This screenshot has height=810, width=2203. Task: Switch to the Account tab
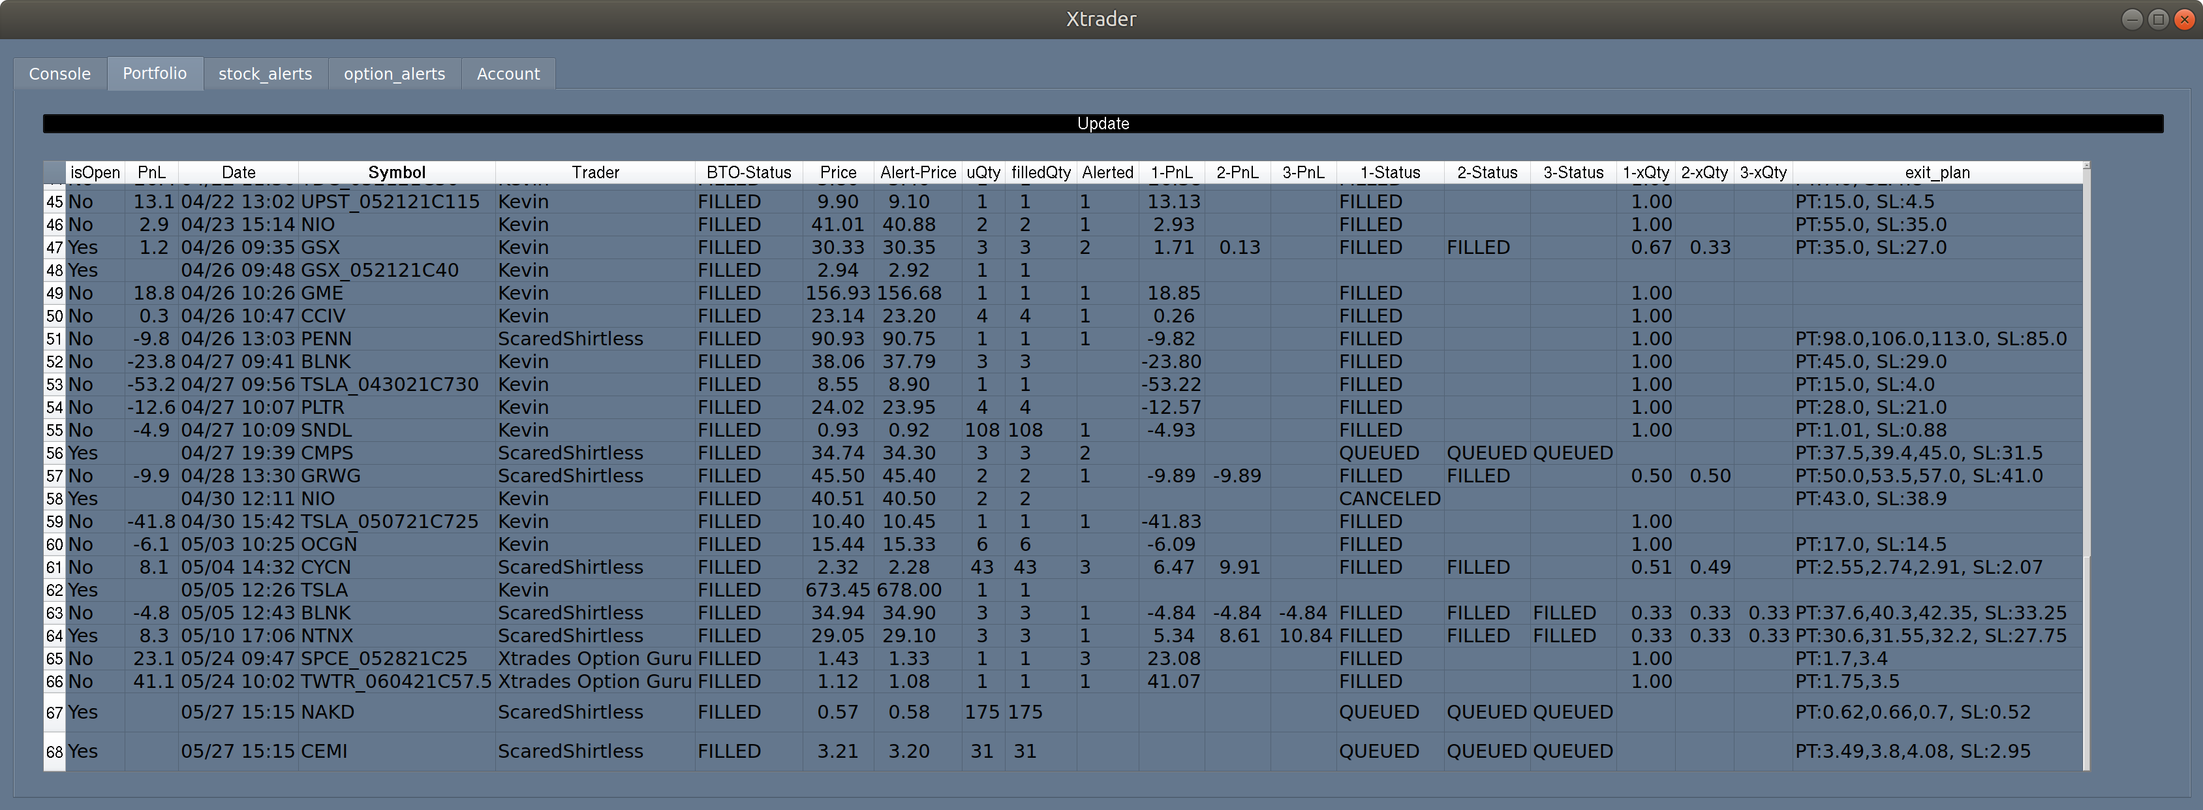508,74
